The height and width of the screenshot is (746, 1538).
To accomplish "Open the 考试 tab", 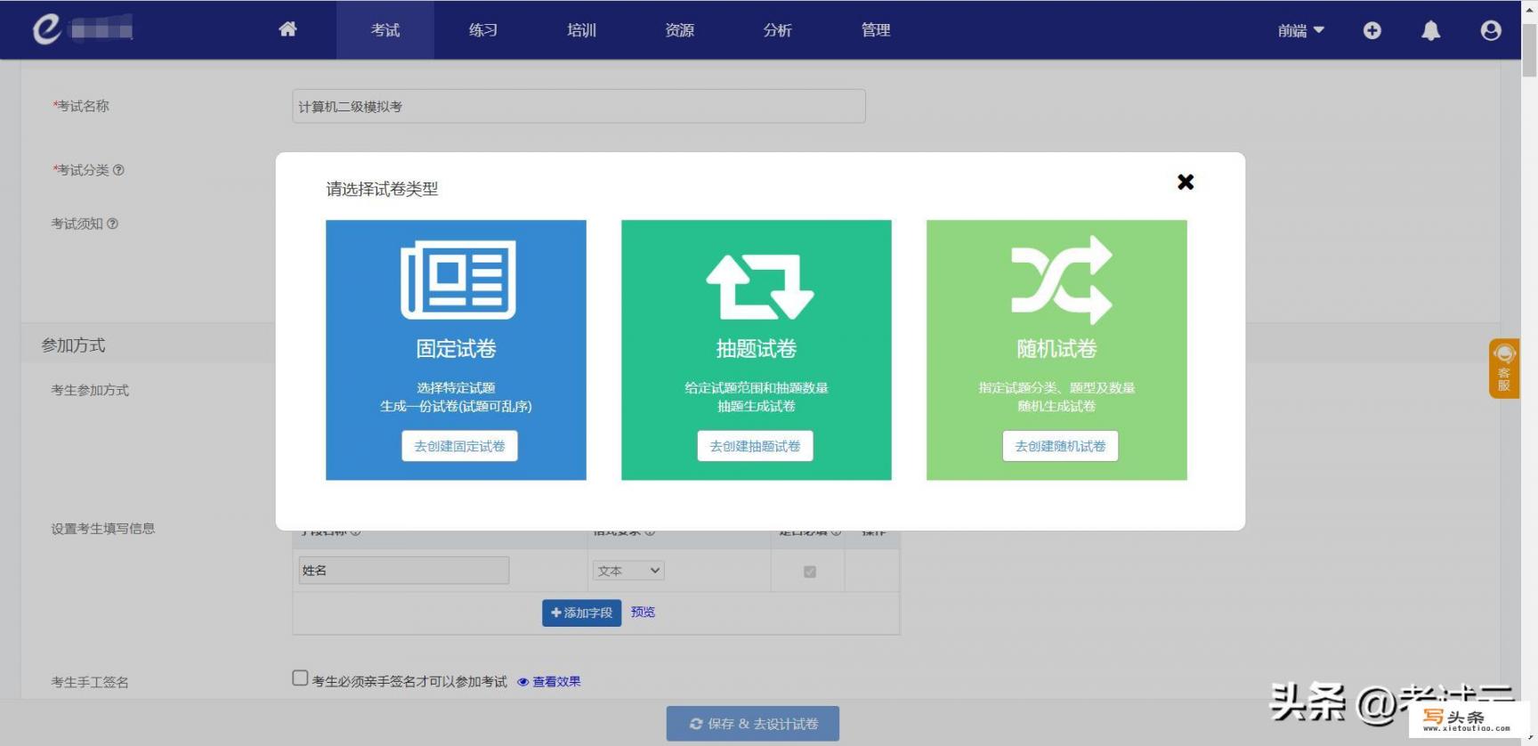I will 385,30.
